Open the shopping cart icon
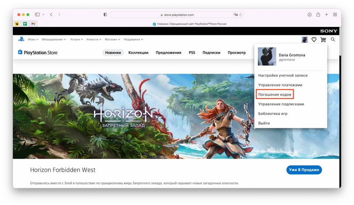The width and height of the screenshot is (354, 205). [x=323, y=40]
